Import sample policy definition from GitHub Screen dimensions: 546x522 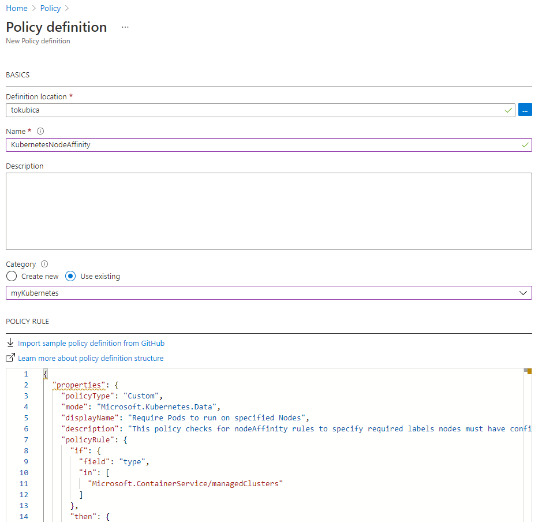coord(91,343)
